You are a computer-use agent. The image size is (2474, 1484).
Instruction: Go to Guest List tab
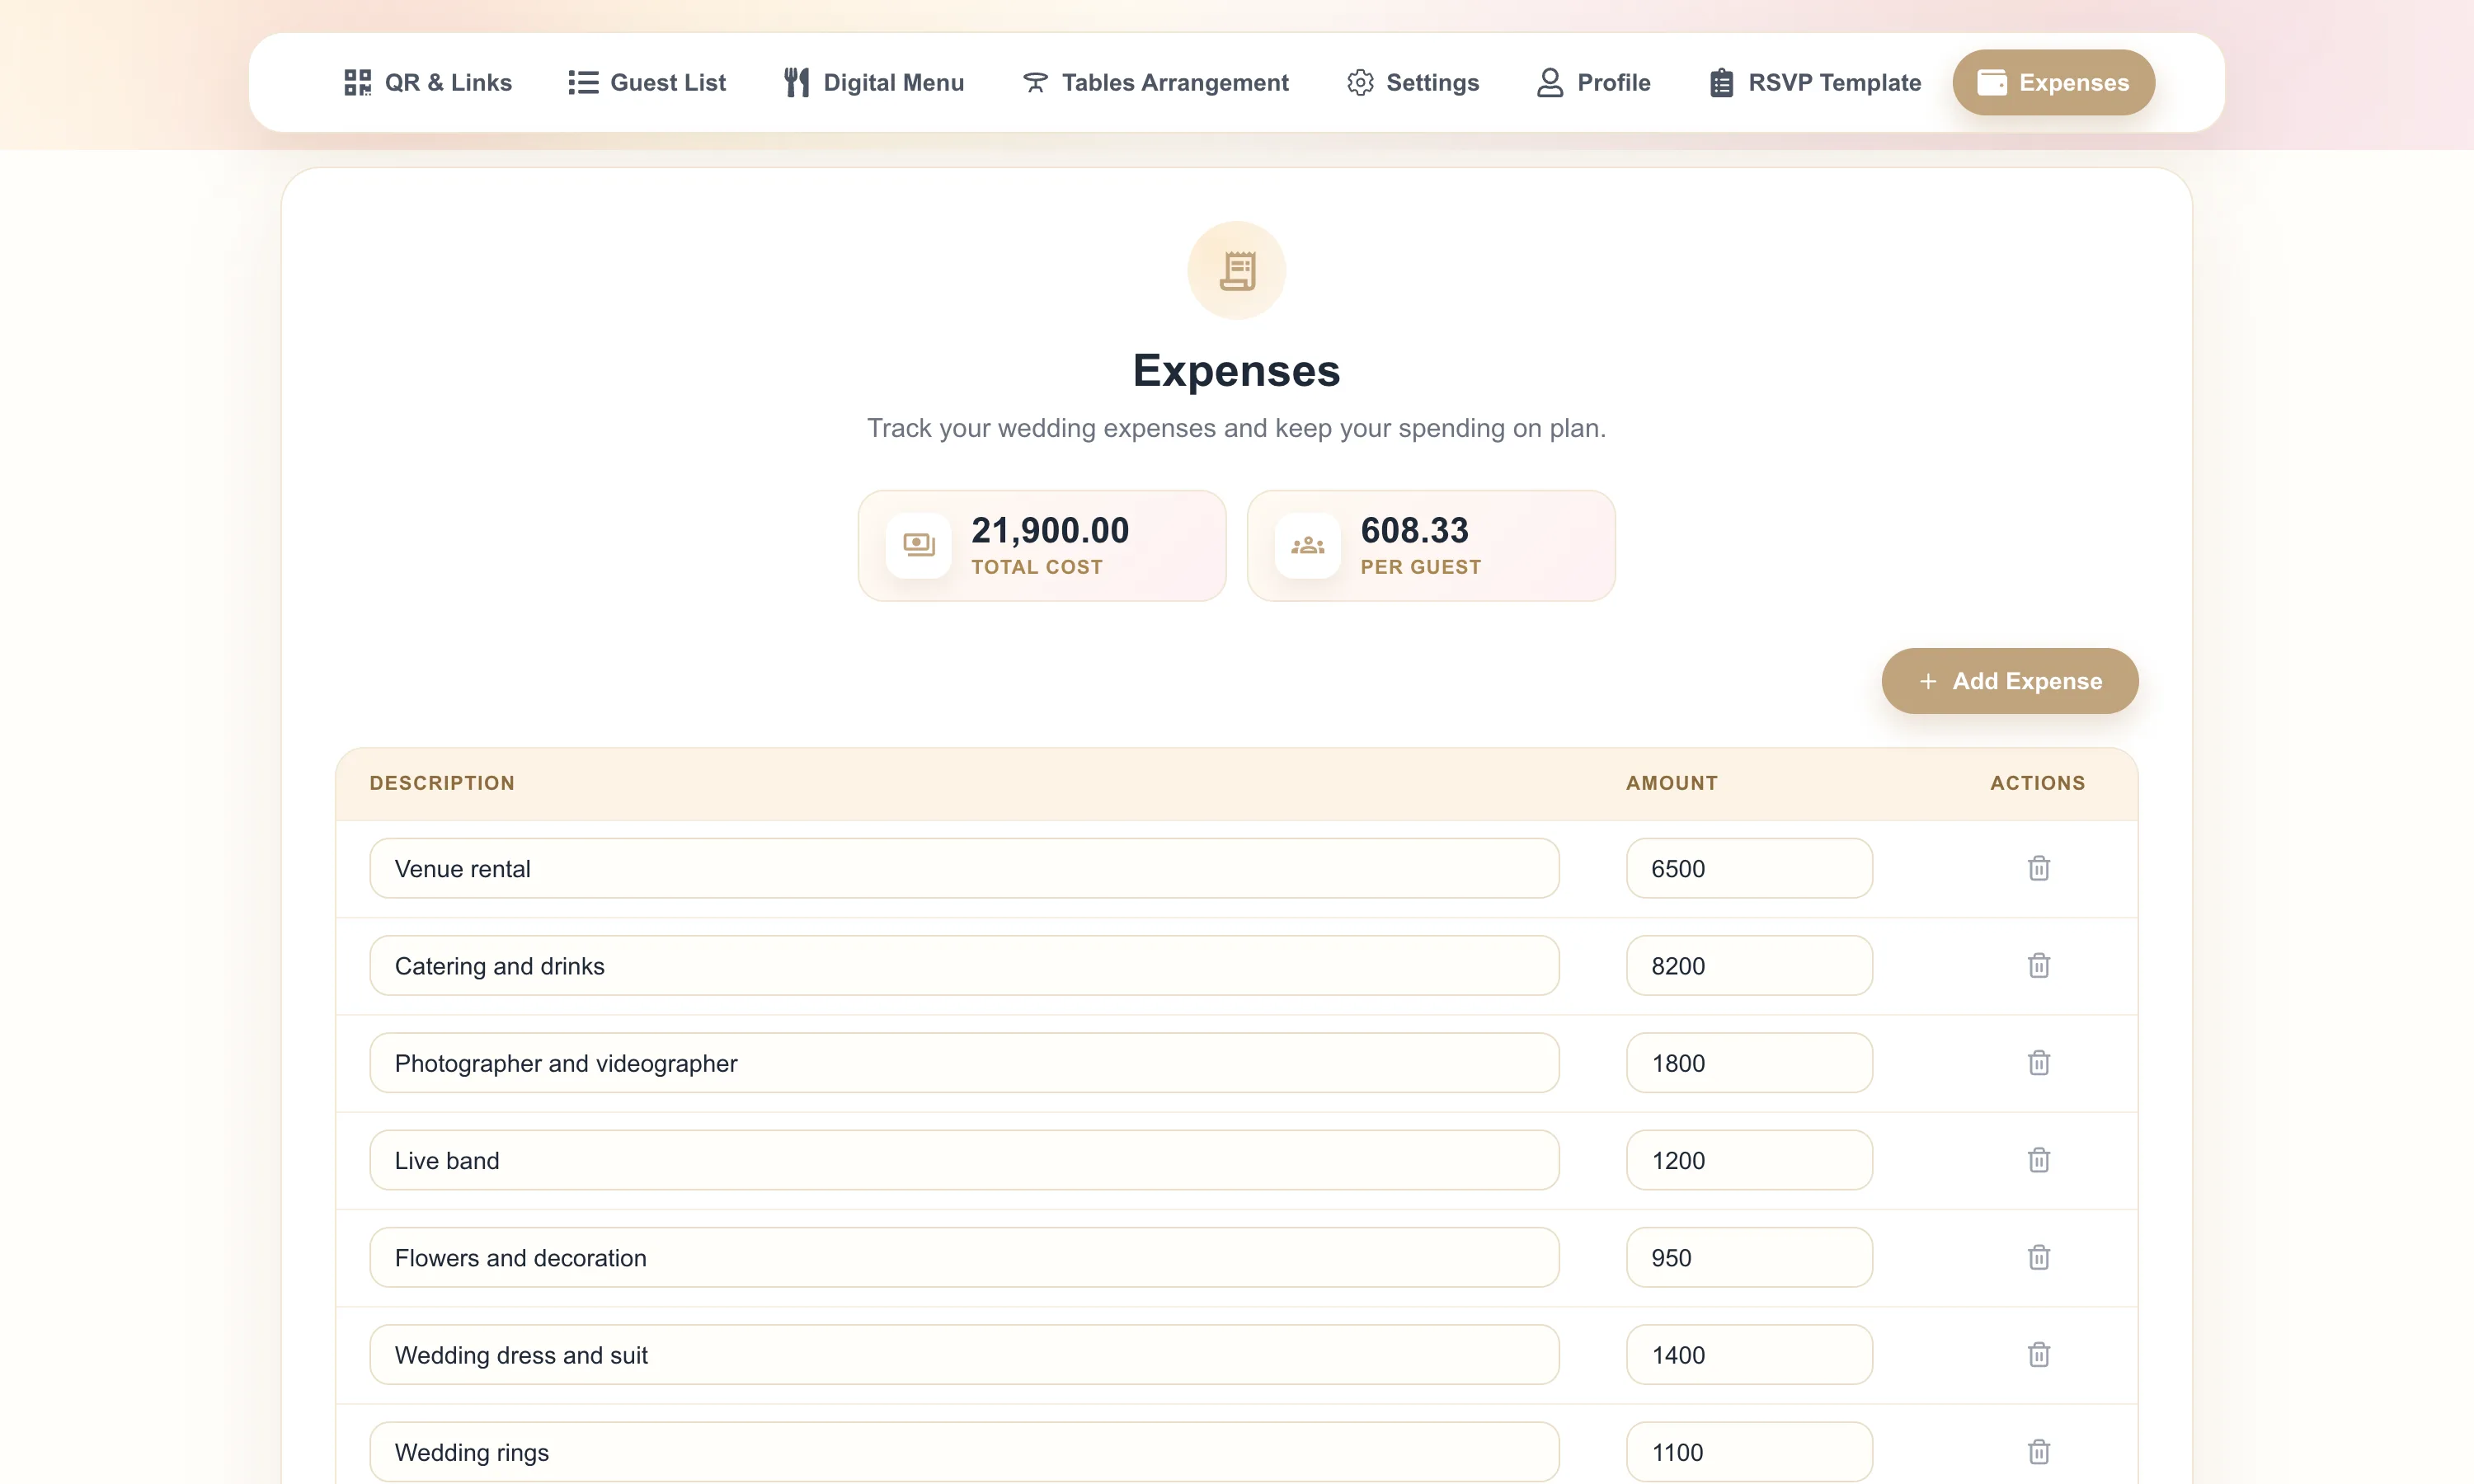(x=647, y=82)
